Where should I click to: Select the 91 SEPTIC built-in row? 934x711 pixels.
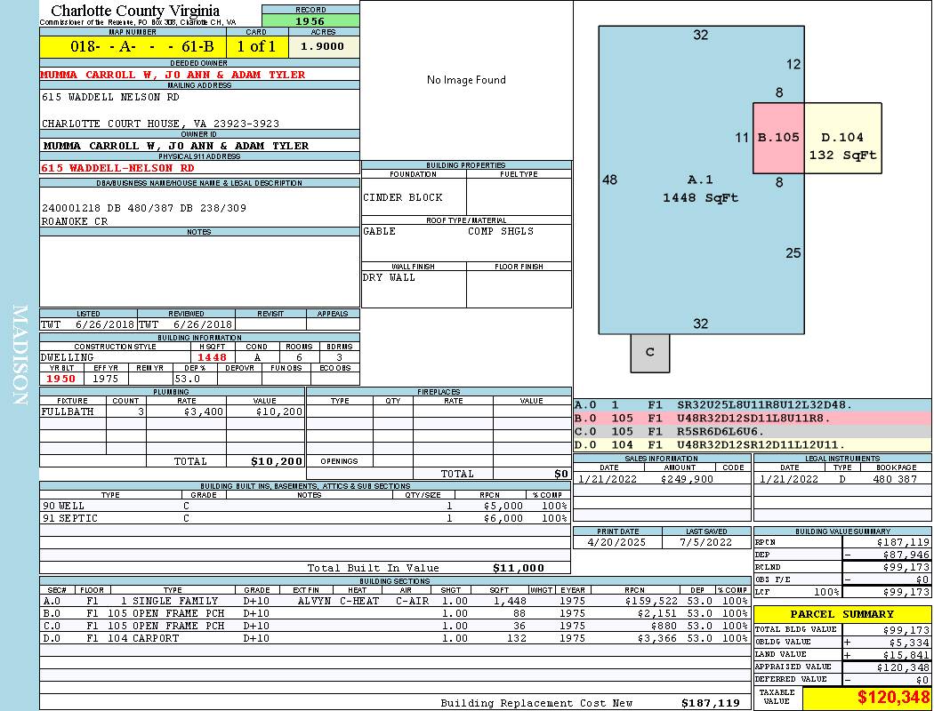click(303, 518)
